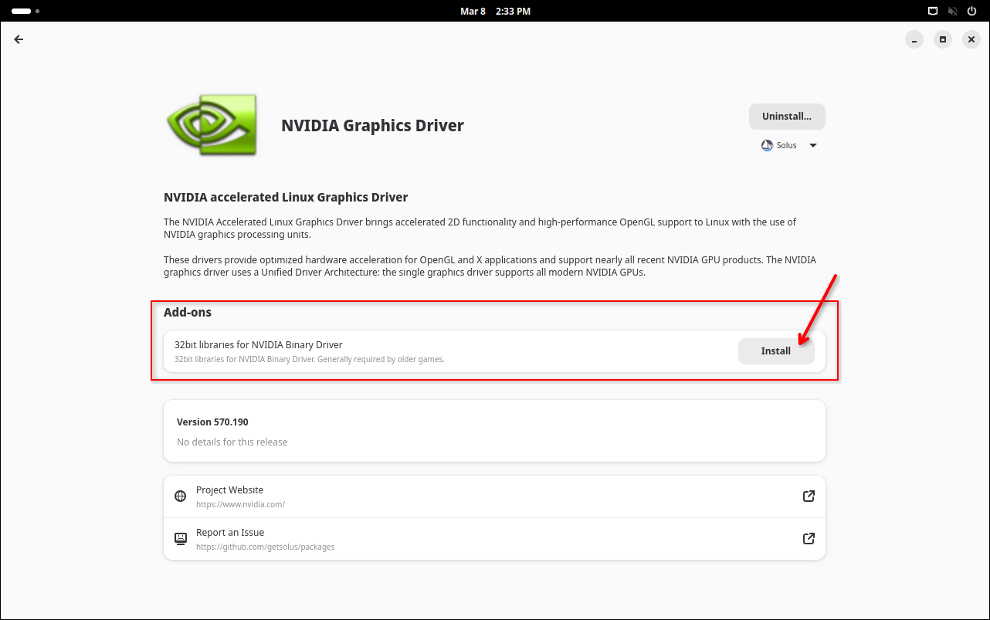
Task: Go back using the header arrow
Action: (19, 39)
